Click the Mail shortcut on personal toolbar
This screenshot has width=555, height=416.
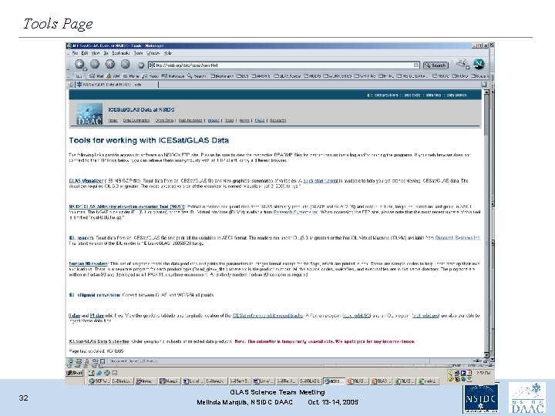tap(96, 76)
